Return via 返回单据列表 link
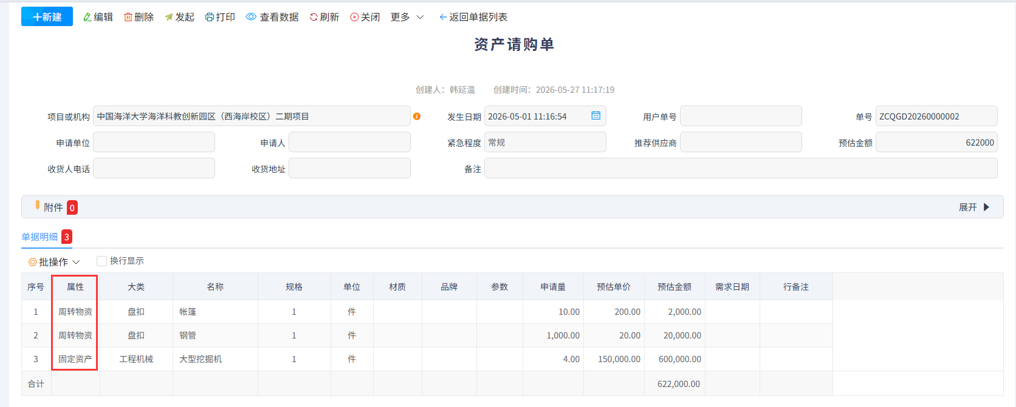1016x407 pixels. [x=473, y=17]
